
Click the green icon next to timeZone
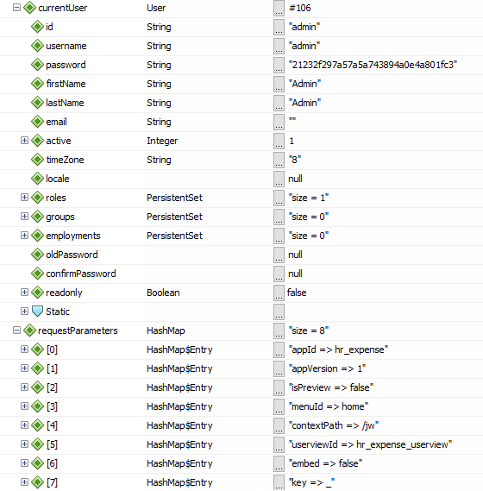[x=37, y=160]
